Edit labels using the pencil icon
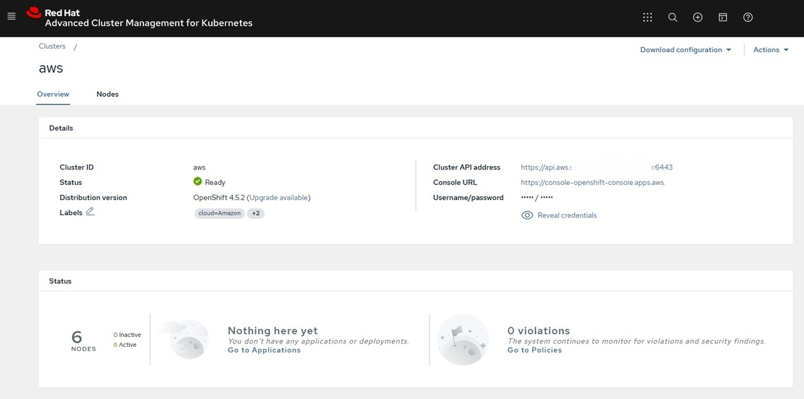 click(90, 212)
